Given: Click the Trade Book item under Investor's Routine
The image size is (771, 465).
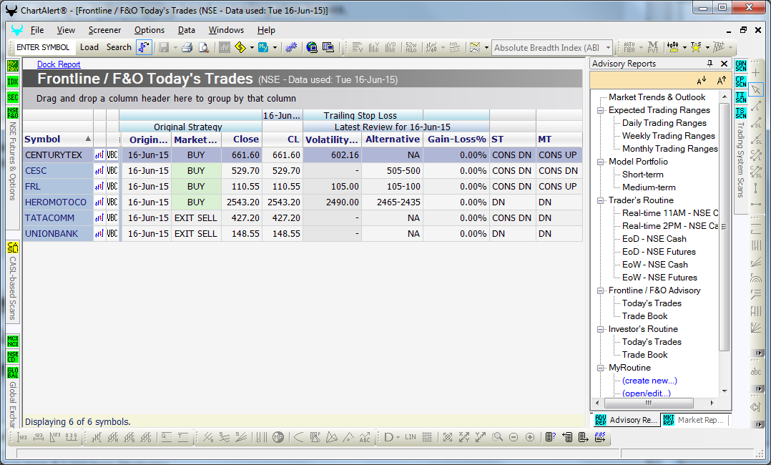Looking at the screenshot, I should tap(644, 355).
